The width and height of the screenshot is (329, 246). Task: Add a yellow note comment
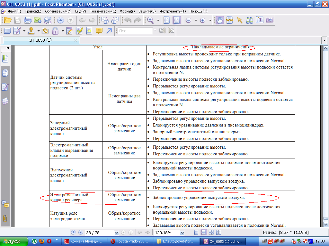pos(99,31)
